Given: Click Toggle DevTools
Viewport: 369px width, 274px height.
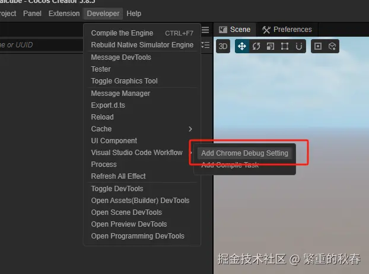Looking at the screenshot, I should [x=142, y=189].
